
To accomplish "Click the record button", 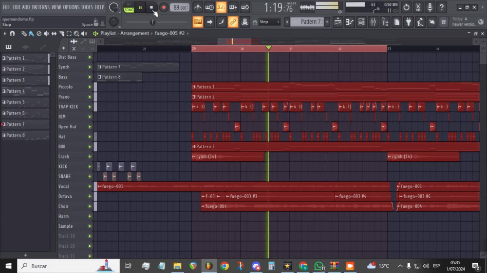I will [x=164, y=7].
